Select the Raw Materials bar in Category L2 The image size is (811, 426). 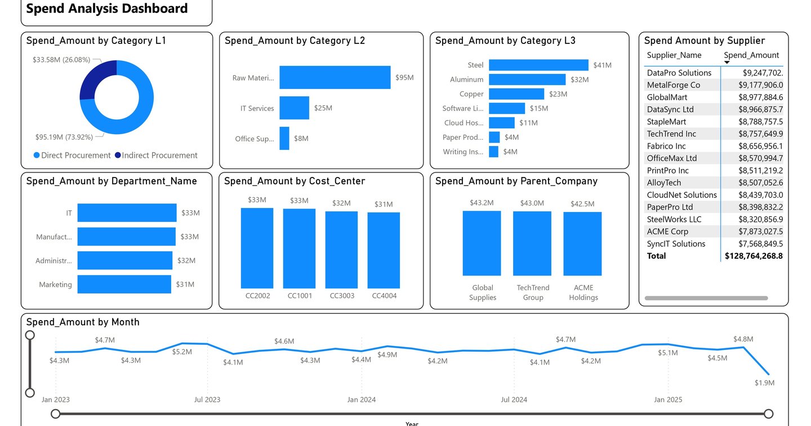335,77
